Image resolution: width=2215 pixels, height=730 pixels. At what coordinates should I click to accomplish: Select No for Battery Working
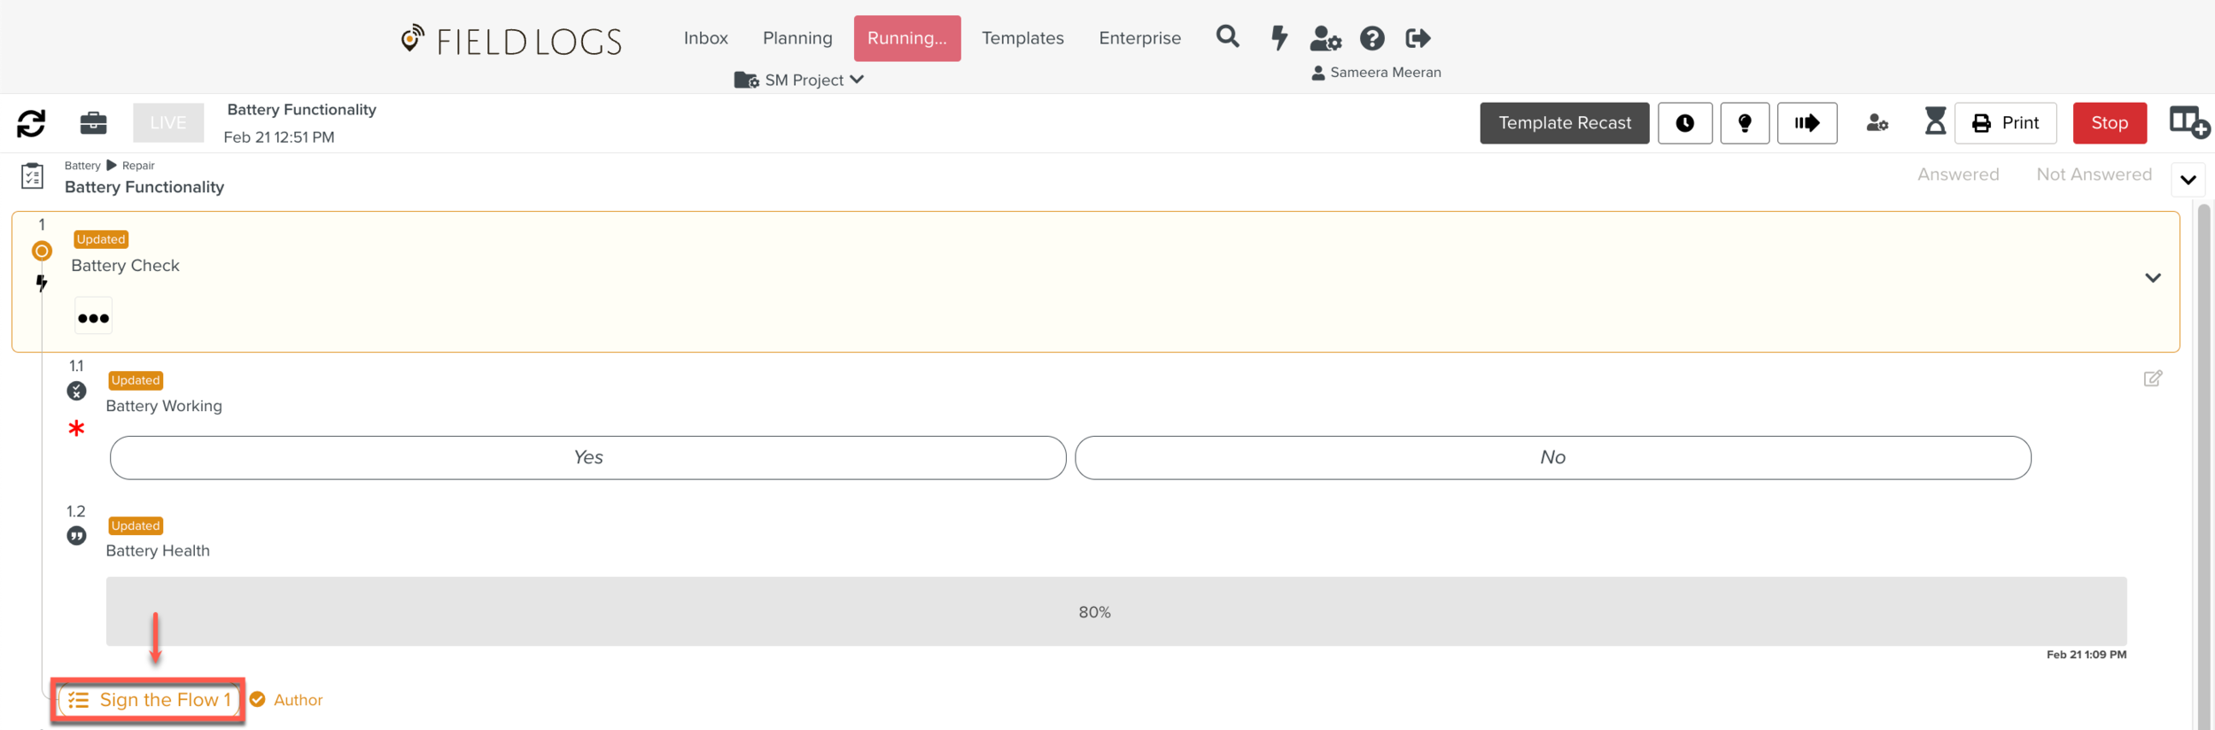tap(1552, 457)
